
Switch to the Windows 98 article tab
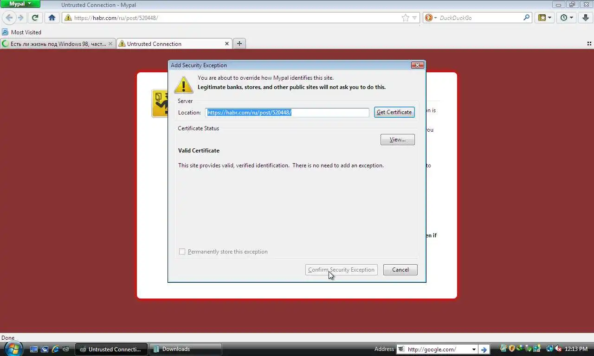pyautogui.click(x=58, y=44)
